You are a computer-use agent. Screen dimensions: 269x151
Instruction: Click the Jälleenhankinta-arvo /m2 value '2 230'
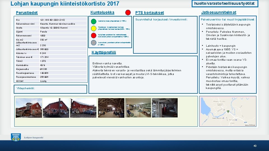(x=43, y=45)
